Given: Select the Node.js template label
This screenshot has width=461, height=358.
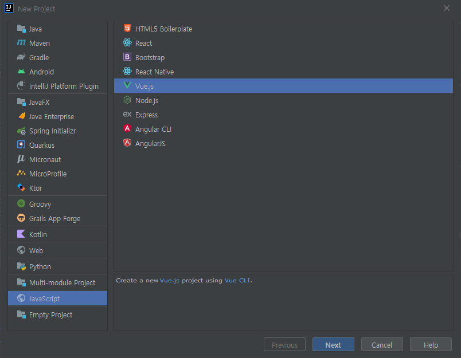Looking at the screenshot, I should click(x=147, y=101).
